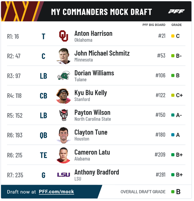Click the Tulane Green Wave logo
The image size is (194, 201).
[63, 76]
